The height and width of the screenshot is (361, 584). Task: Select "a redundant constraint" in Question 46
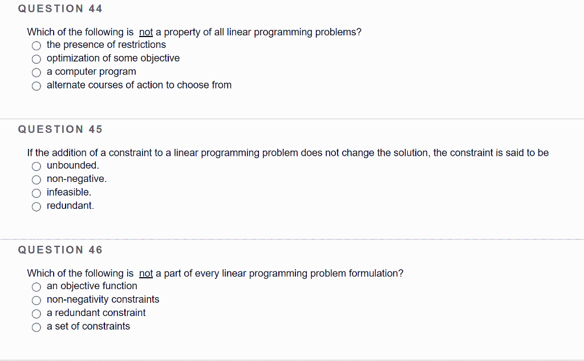click(x=36, y=314)
